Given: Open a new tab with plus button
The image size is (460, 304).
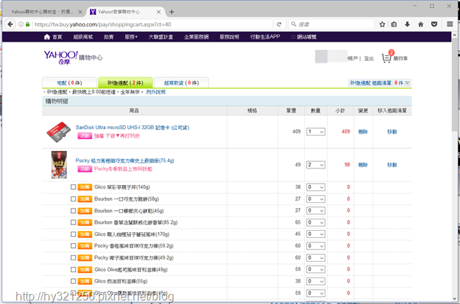Looking at the screenshot, I should [172, 12].
